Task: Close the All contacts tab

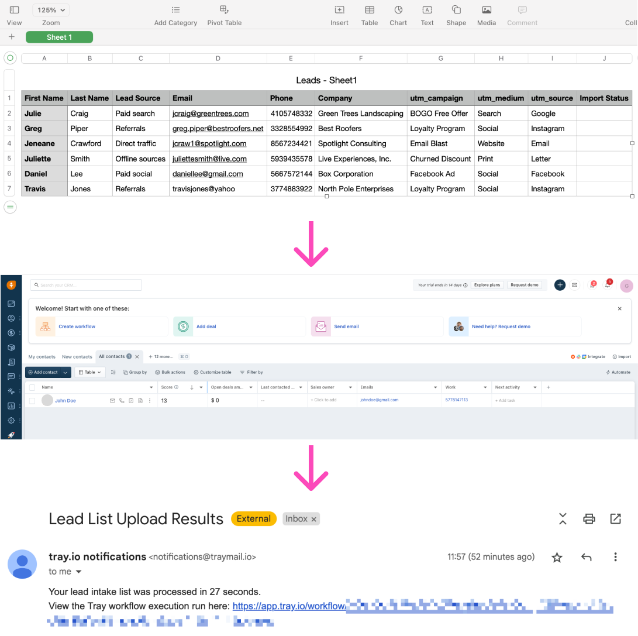Action: point(137,357)
